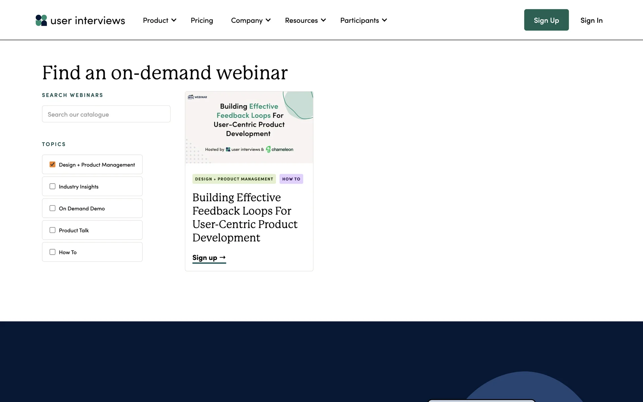Viewport: 643px width, 402px height.
Task: Select the How To topic checkbox
Action: [x=53, y=252]
